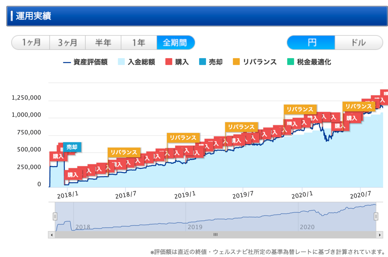Viewport: 388px width, 257px height.
Task: Click the scrollbar left arrow
Action: (x=51, y=235)
